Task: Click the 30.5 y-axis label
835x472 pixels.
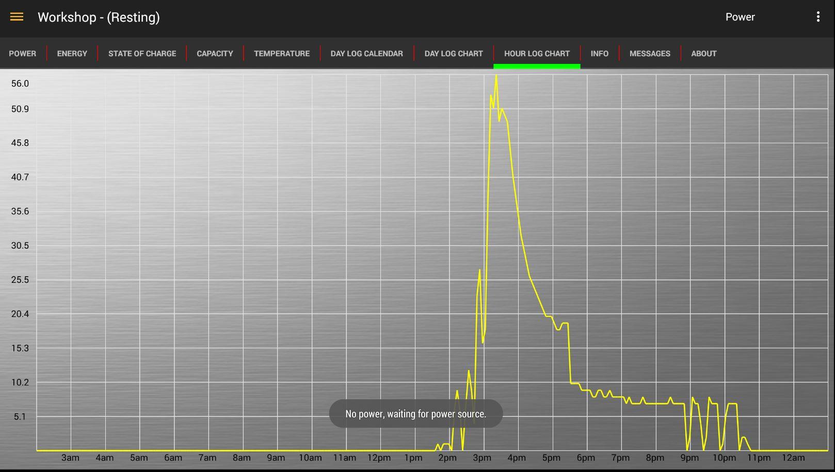Action: coord(20,245)
